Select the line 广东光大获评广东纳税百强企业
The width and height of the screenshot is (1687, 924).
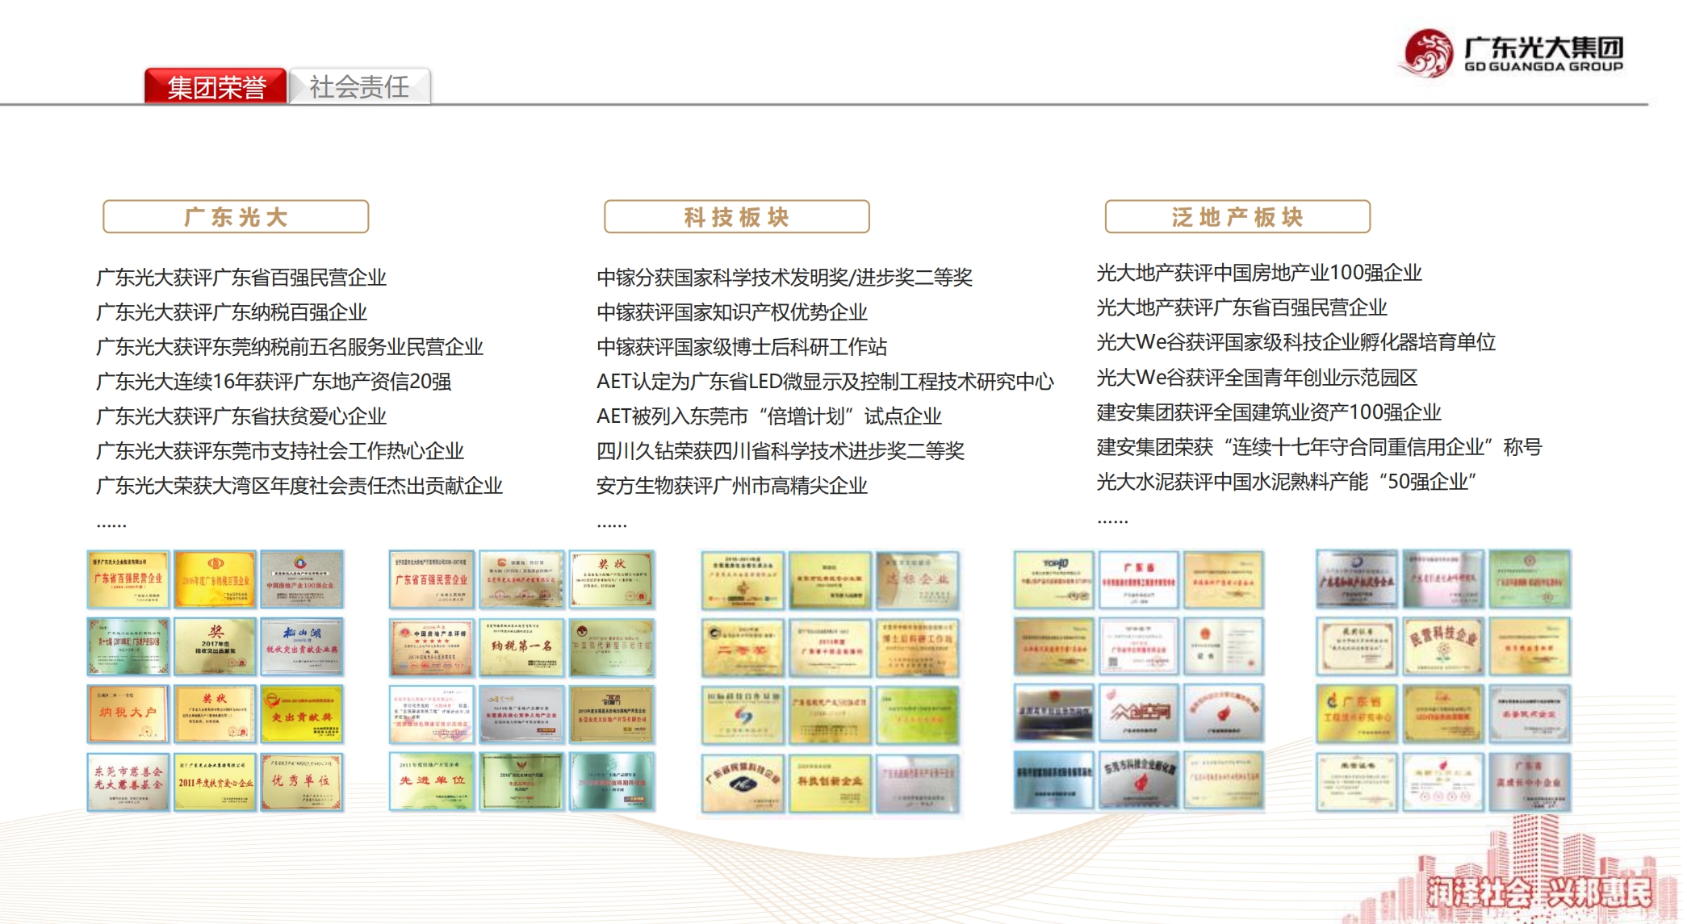(232, 312)
